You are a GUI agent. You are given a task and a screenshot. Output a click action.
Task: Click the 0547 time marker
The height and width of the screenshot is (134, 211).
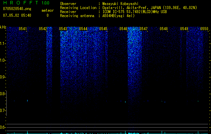coord(144,29)
